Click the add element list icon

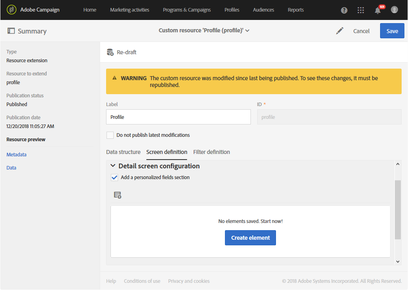(117, 195)
